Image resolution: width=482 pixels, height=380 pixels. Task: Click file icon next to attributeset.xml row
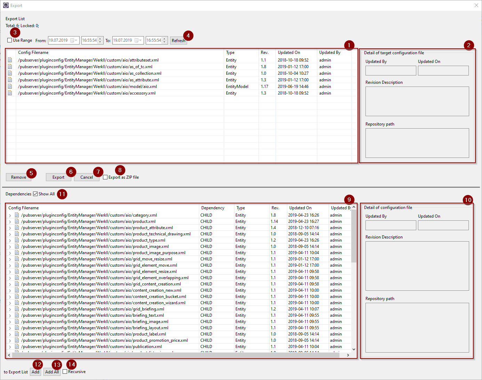coord(10,60)
